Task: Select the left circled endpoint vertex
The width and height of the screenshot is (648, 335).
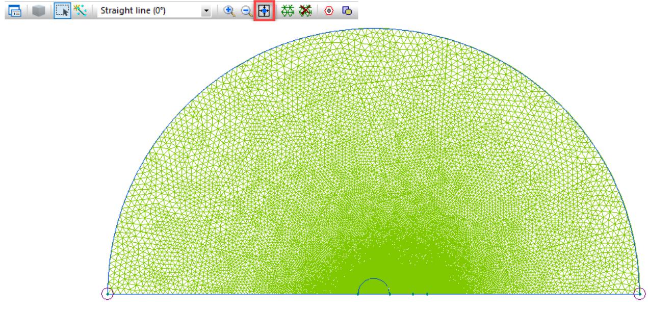Action: point(108,294)
